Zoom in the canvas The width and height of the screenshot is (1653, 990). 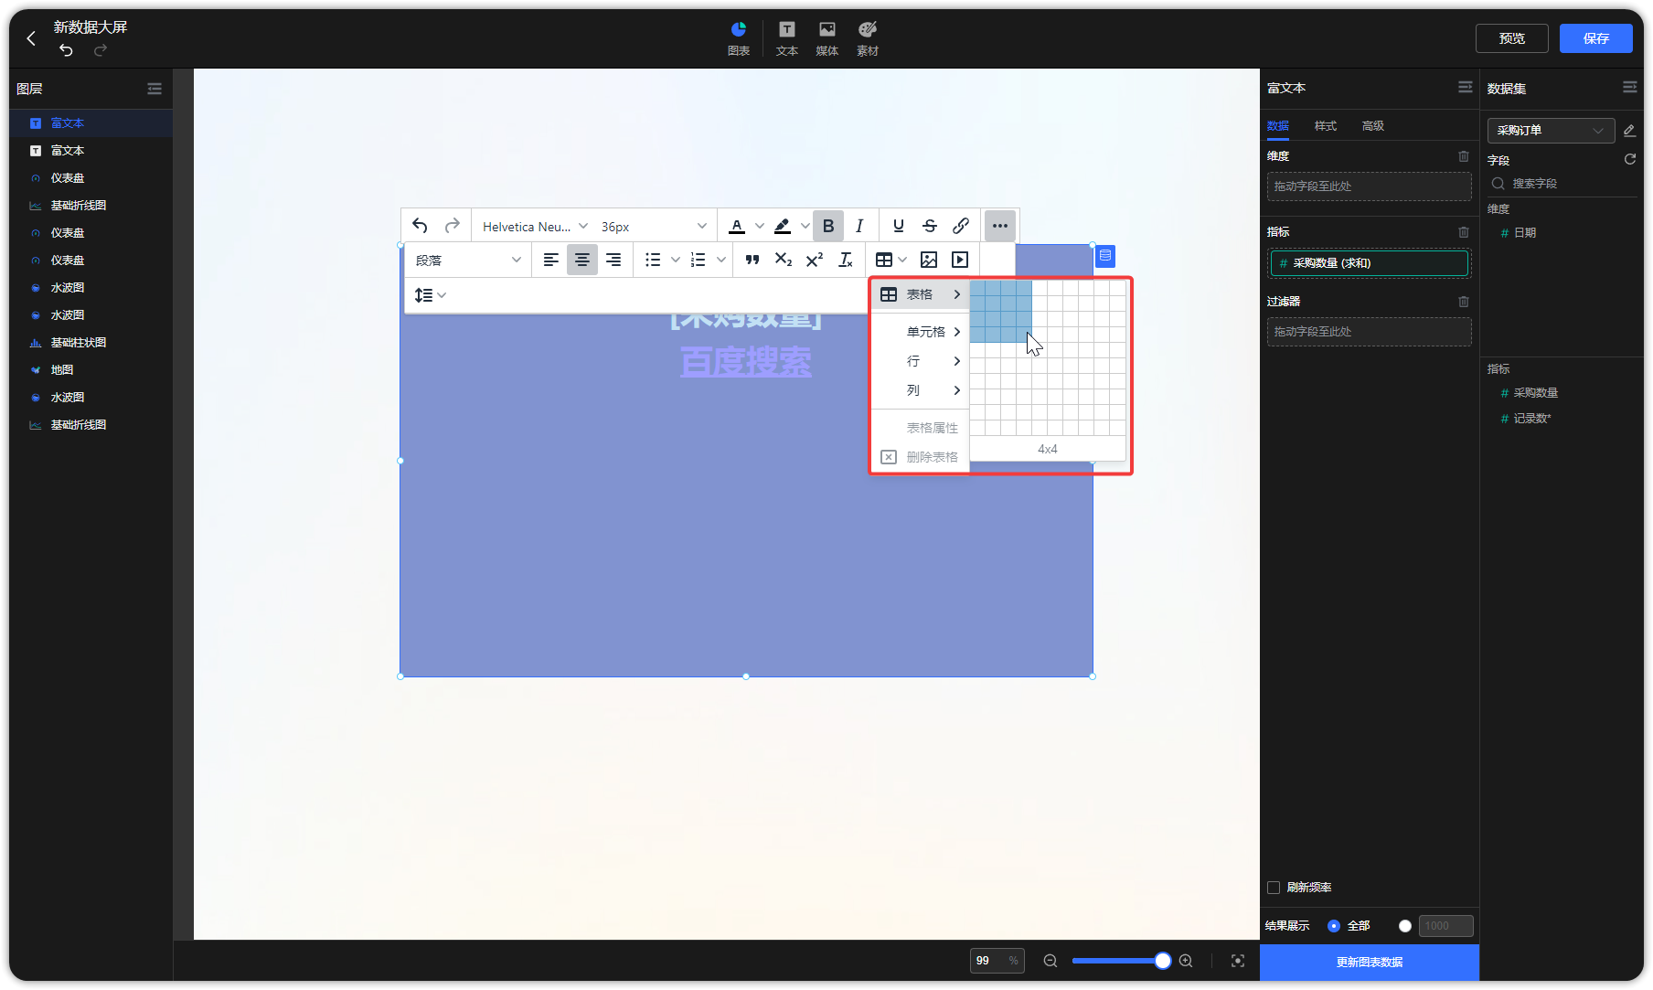1186,961
